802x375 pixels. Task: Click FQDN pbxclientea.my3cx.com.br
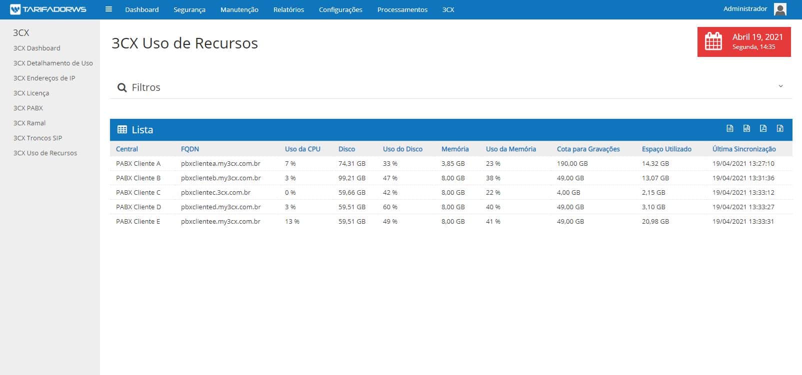[x=220, y=163]
